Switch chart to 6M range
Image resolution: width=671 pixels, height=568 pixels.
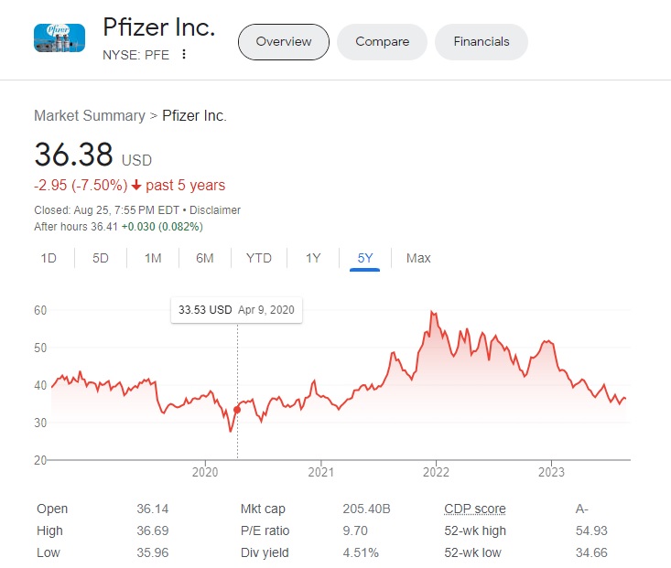pos(204,258)
